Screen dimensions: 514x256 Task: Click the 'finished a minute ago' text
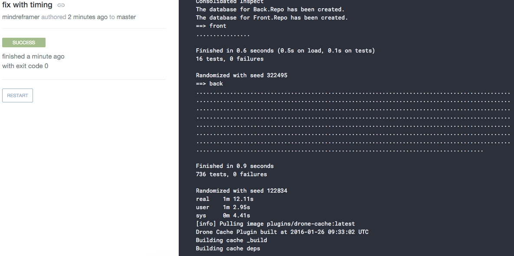pos(33,56)
